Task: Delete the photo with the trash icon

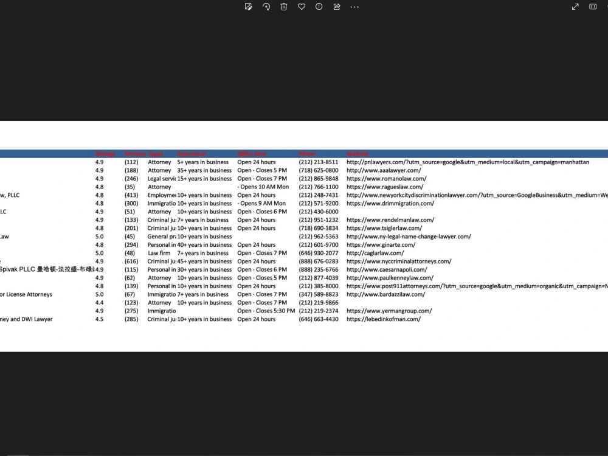Action: point(284,7)
